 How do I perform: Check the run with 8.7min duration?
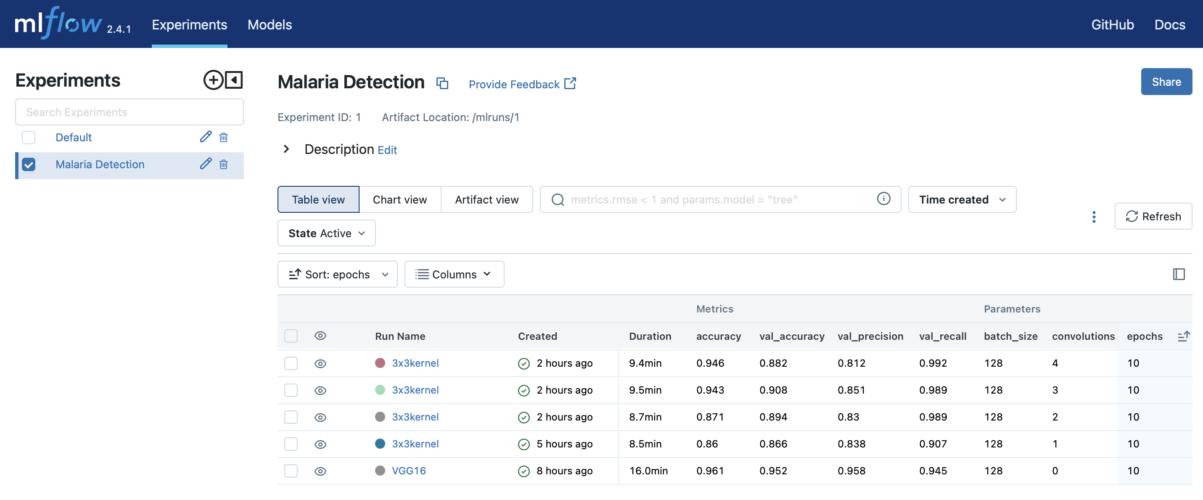point(291,417)
